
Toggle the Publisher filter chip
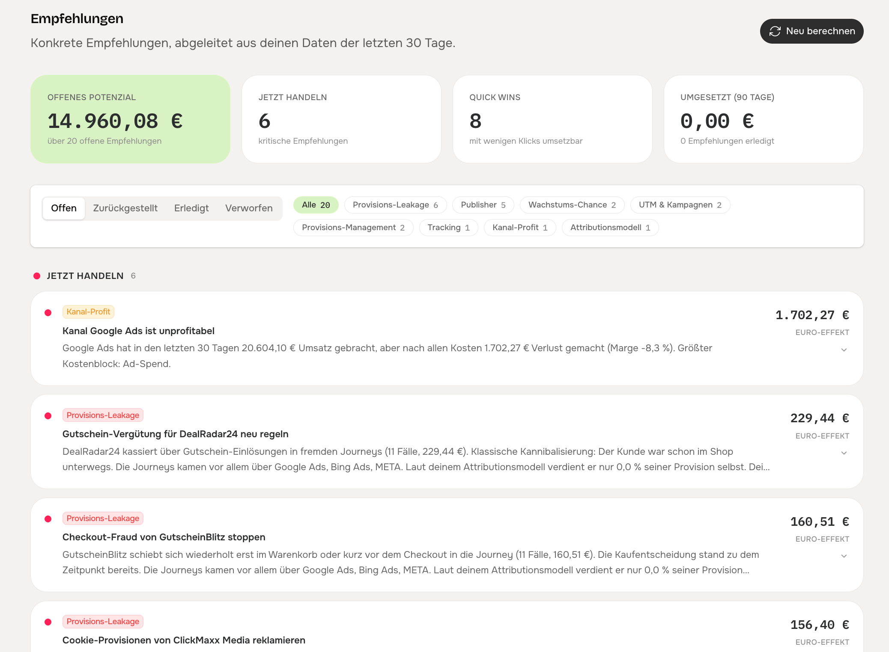click(x=483, y=205)
